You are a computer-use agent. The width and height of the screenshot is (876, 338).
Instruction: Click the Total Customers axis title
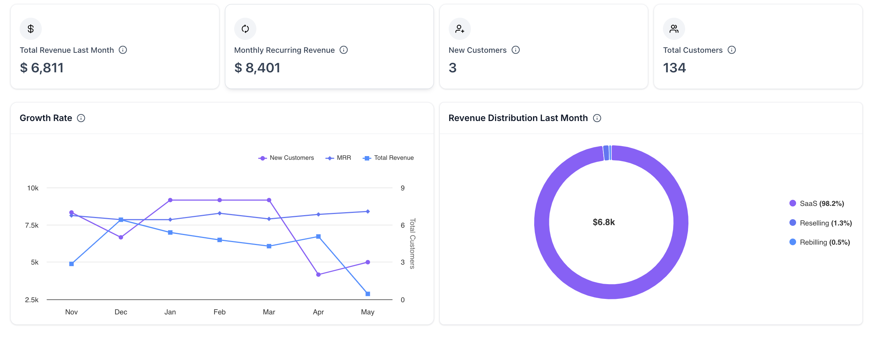tap(412, 244)
